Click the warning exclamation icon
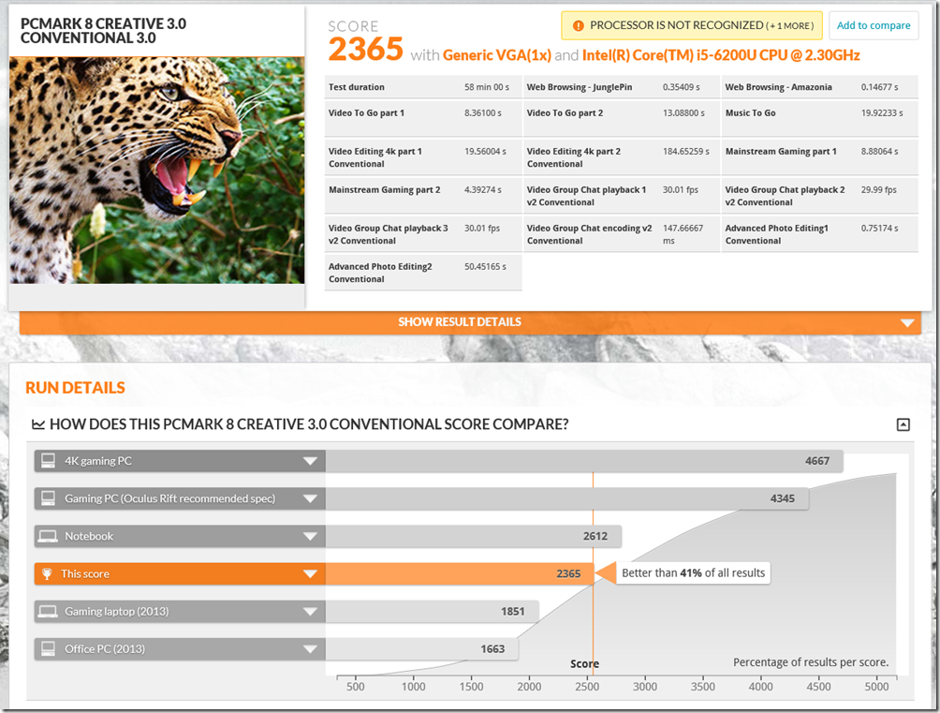 pos(578,26)
